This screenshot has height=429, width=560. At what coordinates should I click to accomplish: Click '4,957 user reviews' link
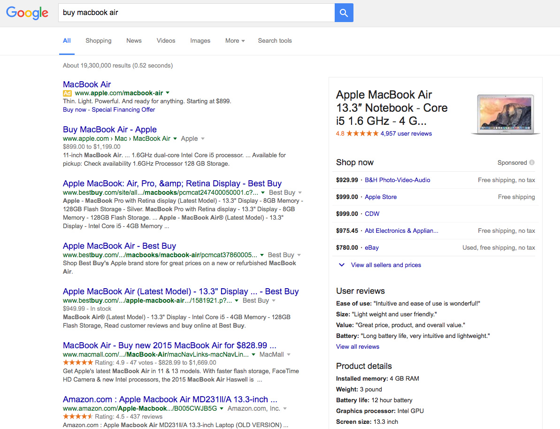406,134
